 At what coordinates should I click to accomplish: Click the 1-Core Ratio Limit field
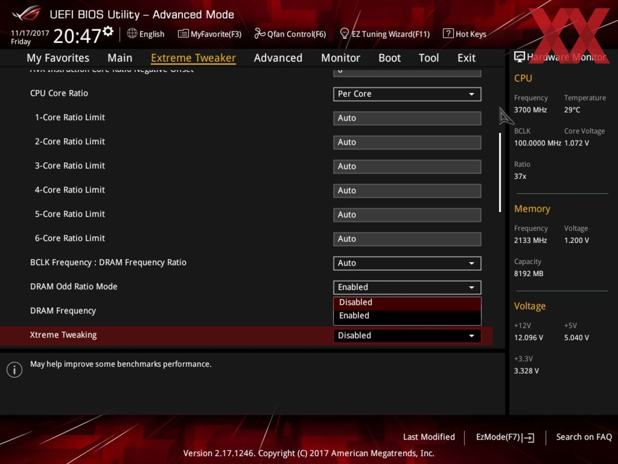click(407, 118)
